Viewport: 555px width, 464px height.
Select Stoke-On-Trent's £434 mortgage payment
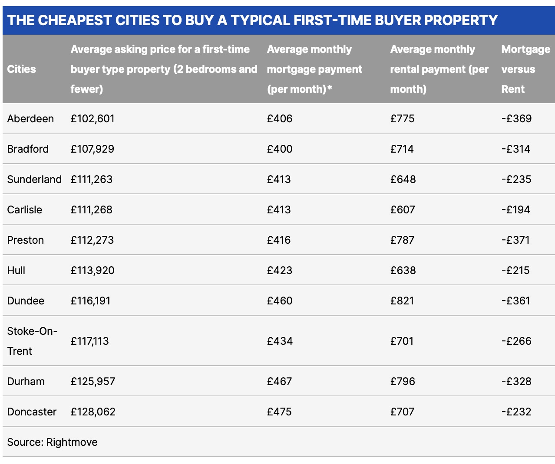point(280,341)
